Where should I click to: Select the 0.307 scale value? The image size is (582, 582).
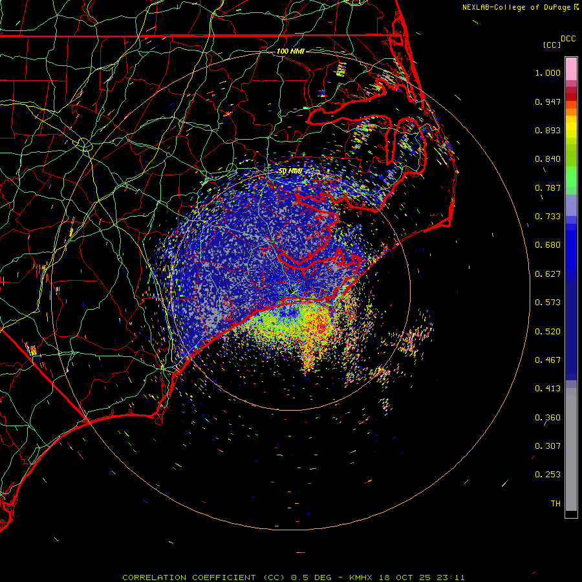pos(548,446)
